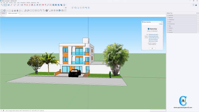
Task: Open the Trimble Offering Terms link
Action: point(154,38)
